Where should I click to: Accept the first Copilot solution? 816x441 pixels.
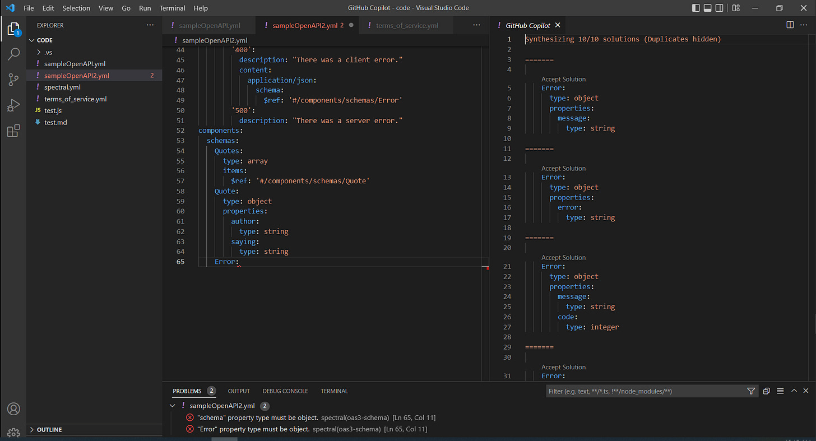pyautogui.click(x=563, y=80)
